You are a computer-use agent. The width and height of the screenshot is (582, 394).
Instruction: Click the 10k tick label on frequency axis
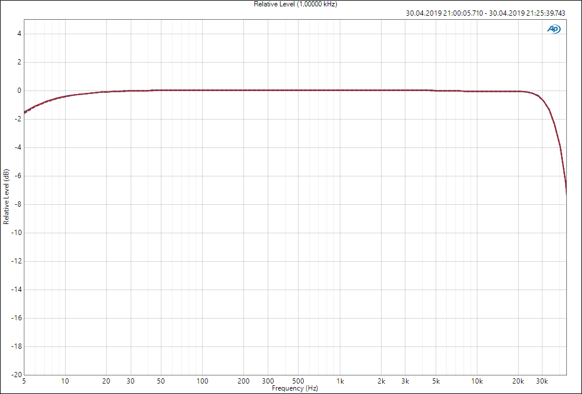(x=477, y=381)
